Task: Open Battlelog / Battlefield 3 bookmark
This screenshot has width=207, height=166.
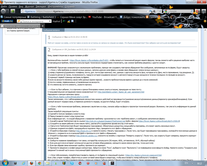Action: [42, 17]
